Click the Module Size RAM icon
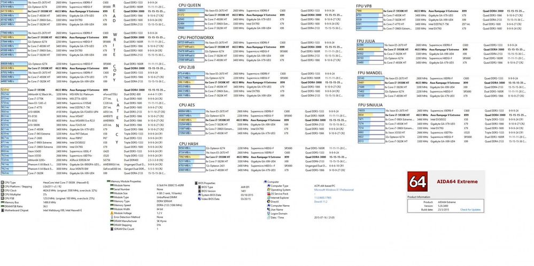Image resolution: width=534 pixels, height=266 pixels. (111, 193)
